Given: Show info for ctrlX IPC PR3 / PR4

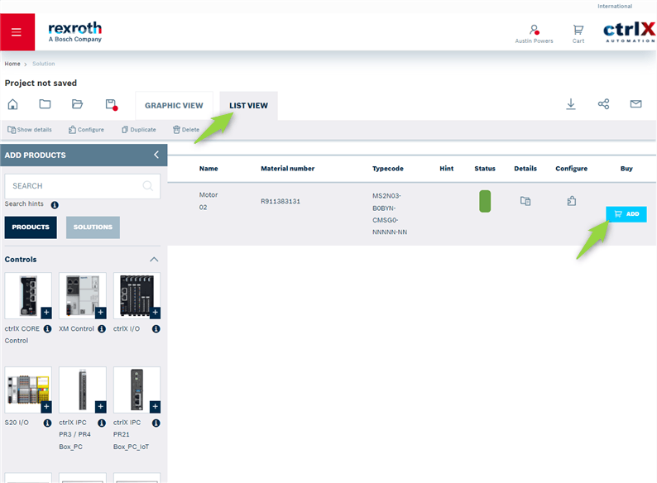Looking at the screenshot, I should 102,423.
